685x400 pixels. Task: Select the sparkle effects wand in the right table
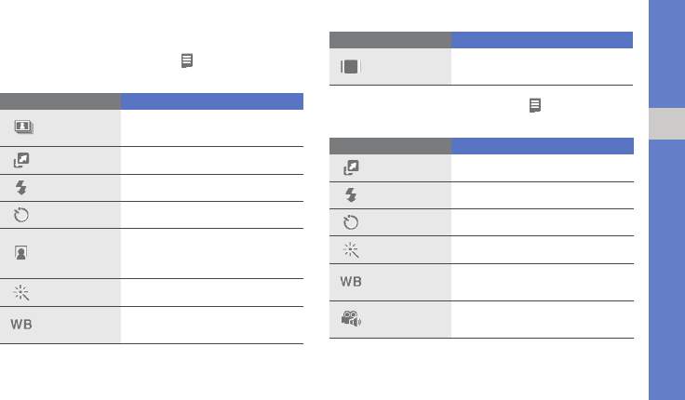351,250
